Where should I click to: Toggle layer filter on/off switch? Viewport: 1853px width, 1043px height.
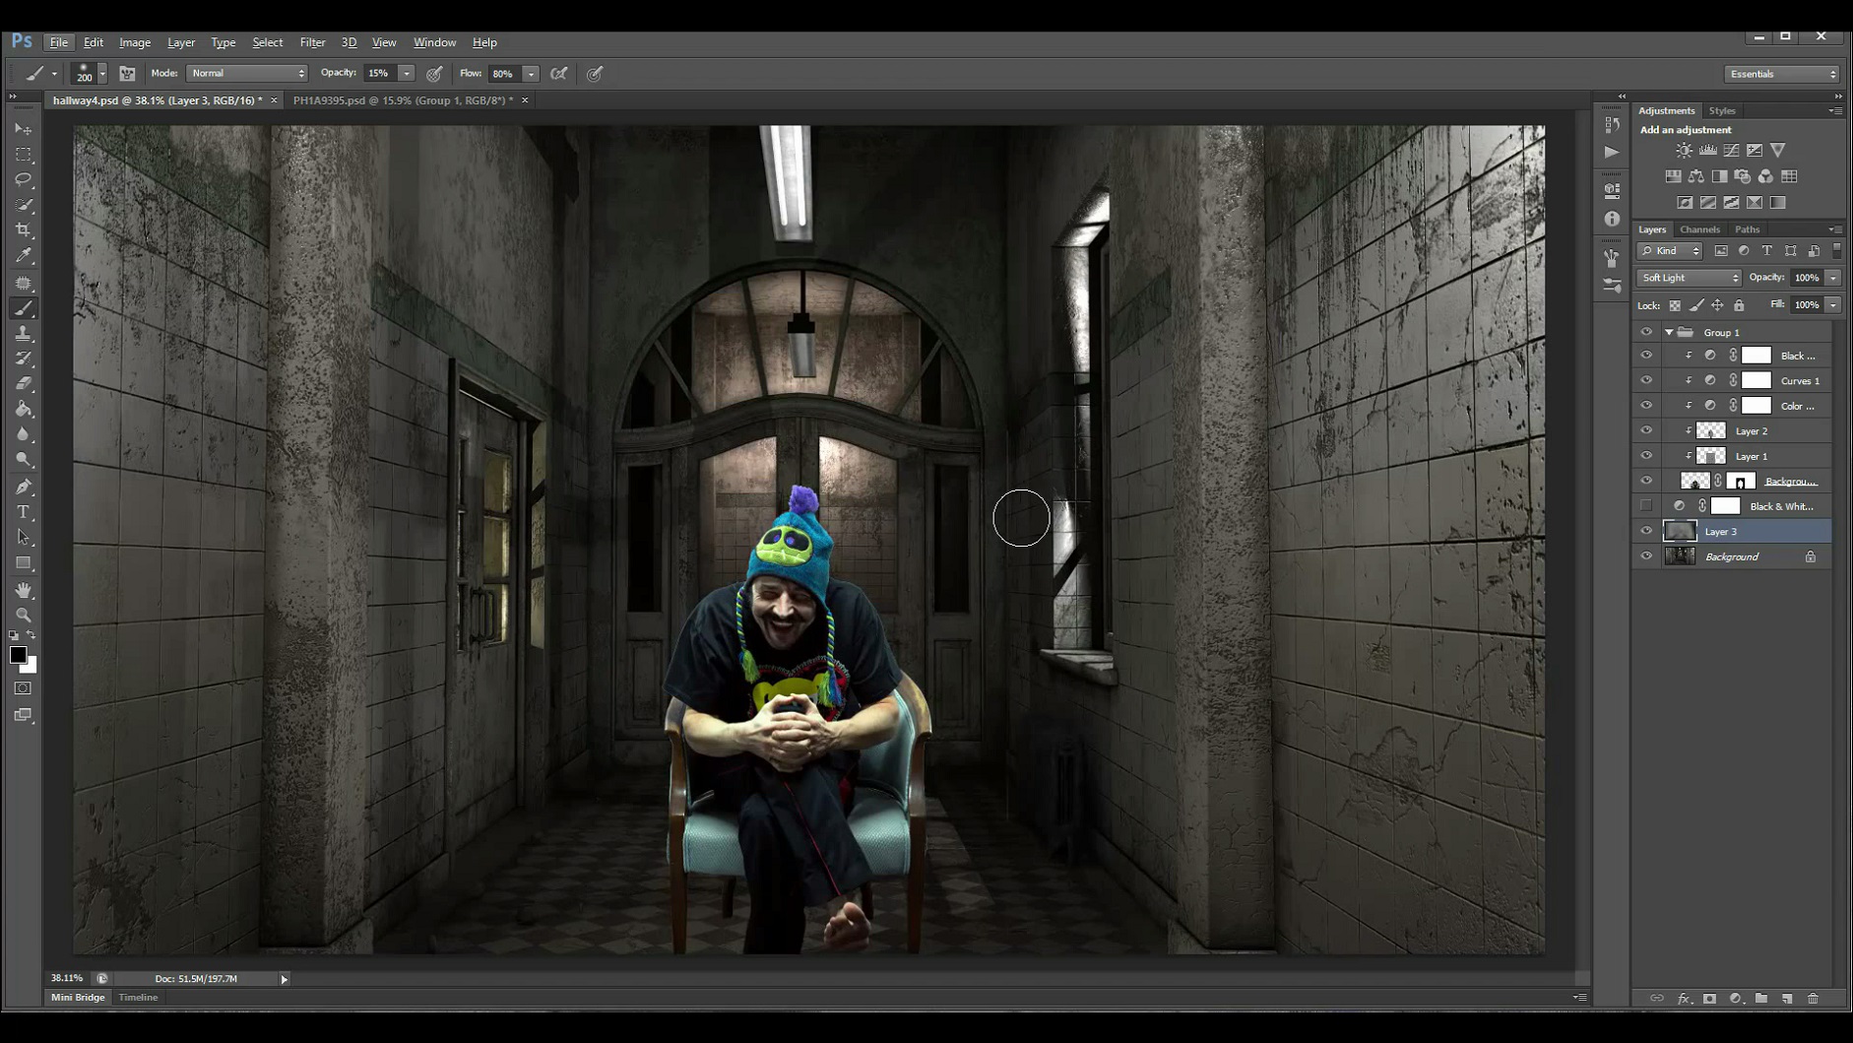click(1837, 251)
